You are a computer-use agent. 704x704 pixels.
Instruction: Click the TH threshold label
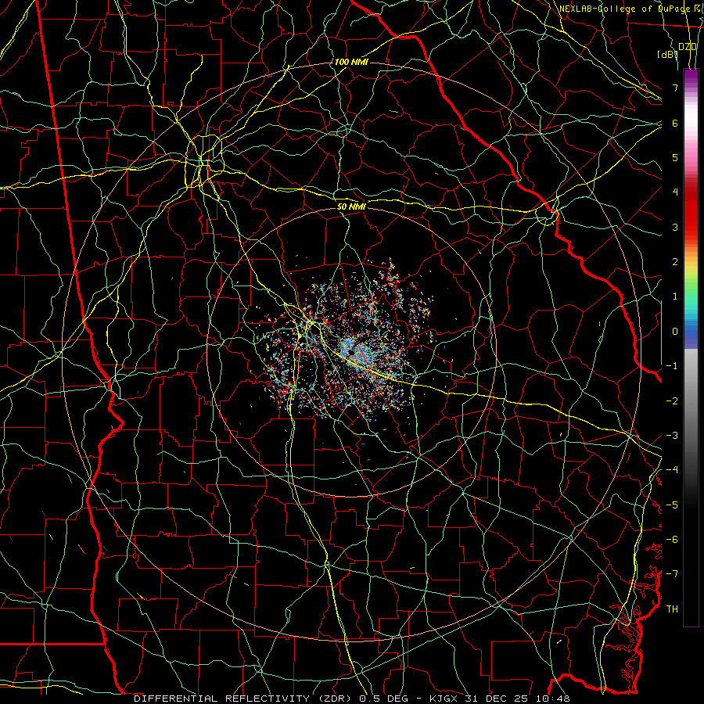[672, 609]
